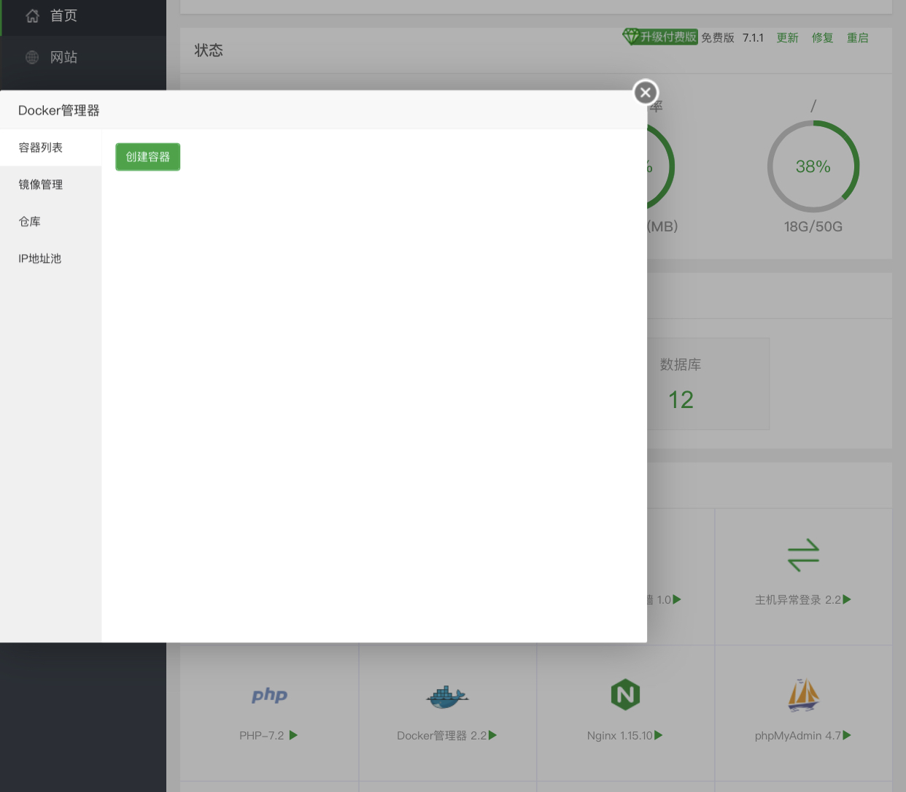Click the 38% disk usage gauge

pos(813,166)
